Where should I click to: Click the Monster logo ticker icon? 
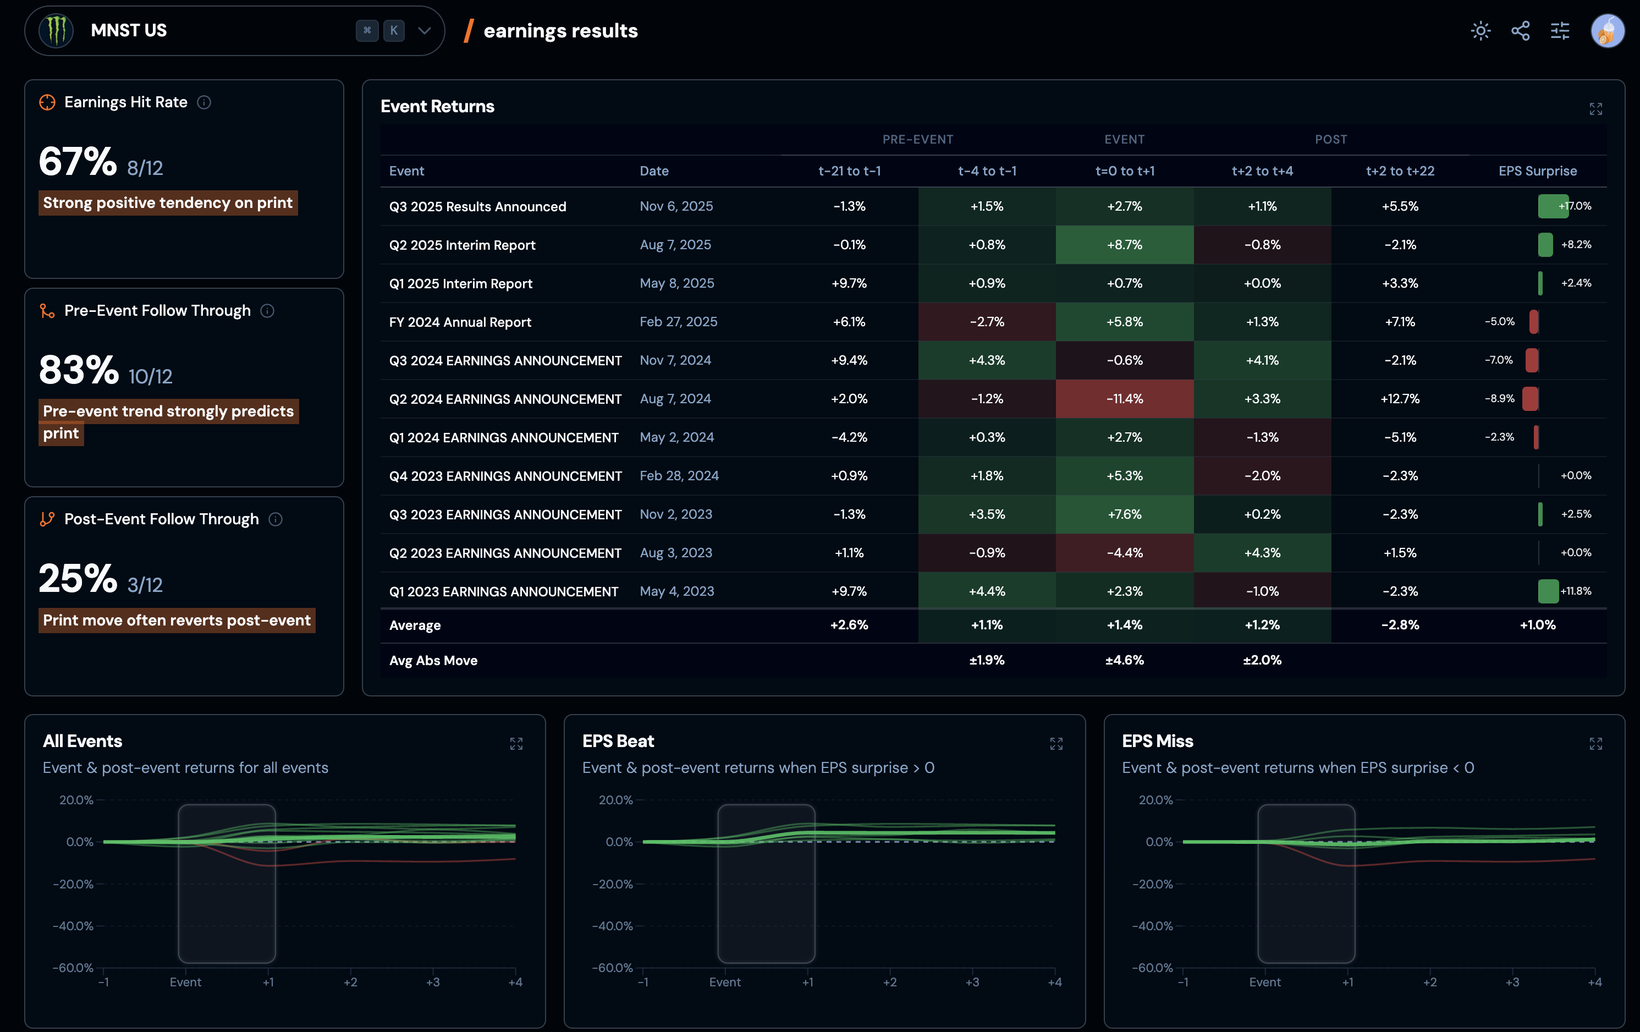tap(56, 31)
